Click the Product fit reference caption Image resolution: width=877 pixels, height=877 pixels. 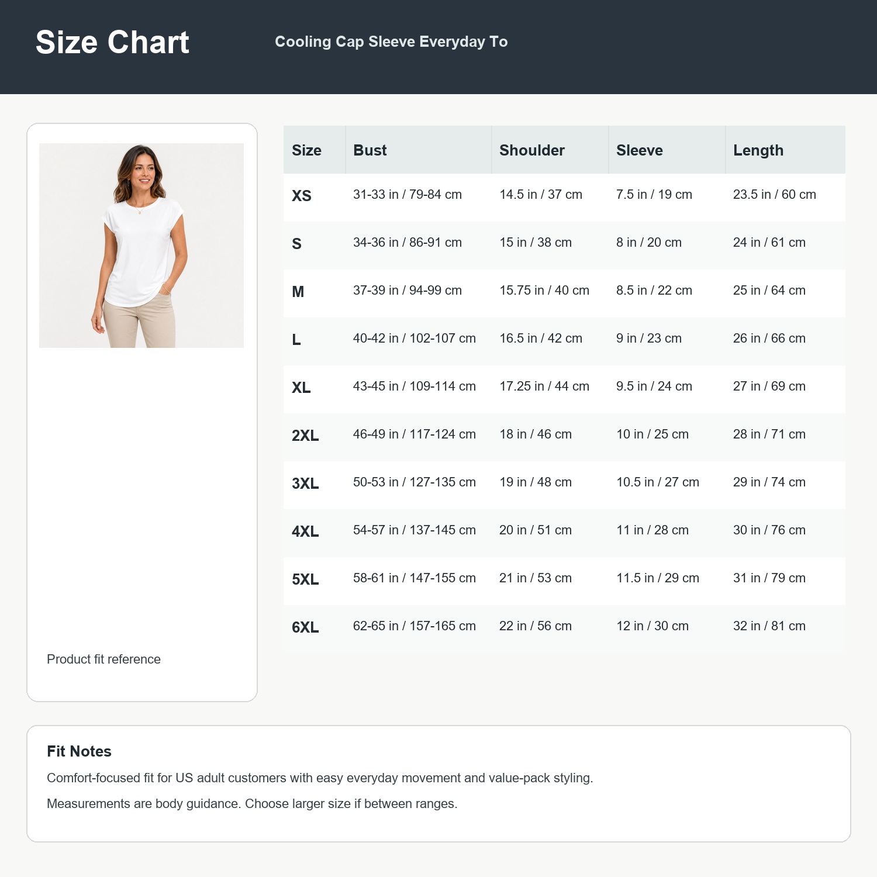[x=103, y=659]
